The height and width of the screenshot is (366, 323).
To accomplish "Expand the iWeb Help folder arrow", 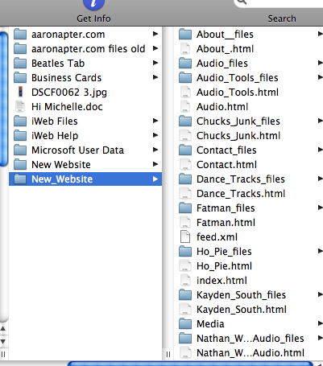I will [155, 135].
